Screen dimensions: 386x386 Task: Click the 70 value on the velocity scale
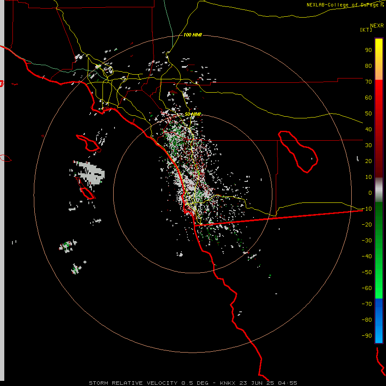pos(368,82)
